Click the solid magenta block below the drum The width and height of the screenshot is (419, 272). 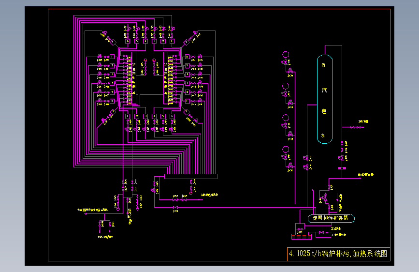[x=342, y=168]
